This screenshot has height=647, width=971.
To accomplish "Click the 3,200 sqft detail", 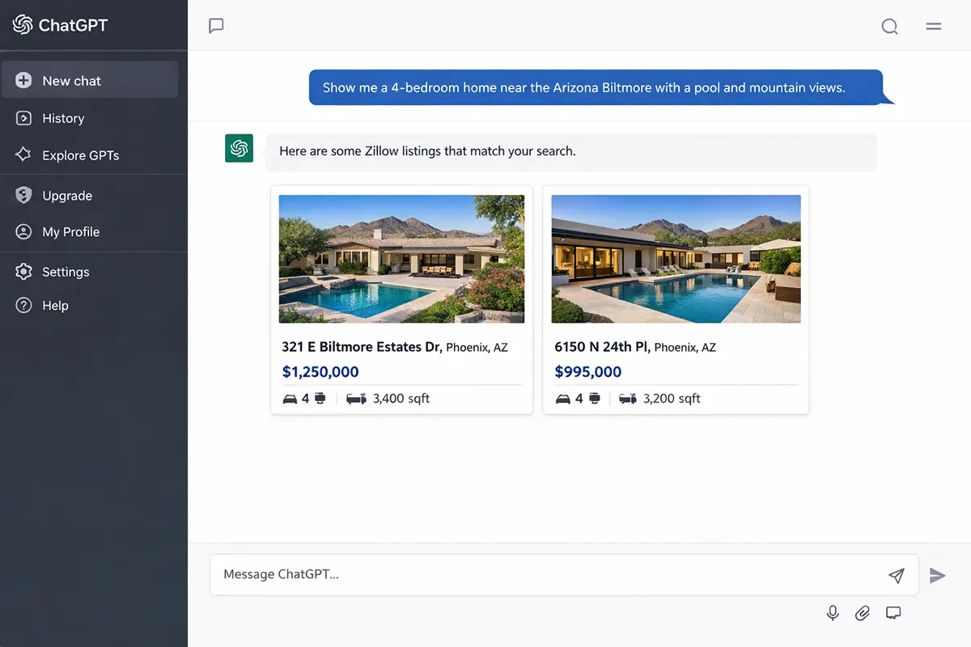I will tap(672, 398).
